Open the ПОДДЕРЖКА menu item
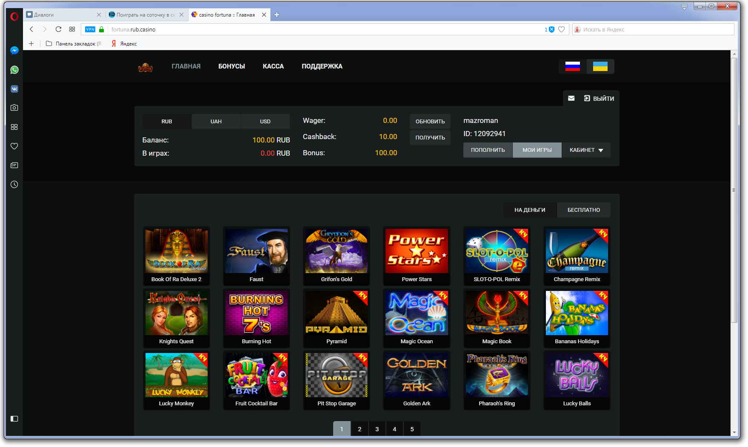 (x=322, y=66)
